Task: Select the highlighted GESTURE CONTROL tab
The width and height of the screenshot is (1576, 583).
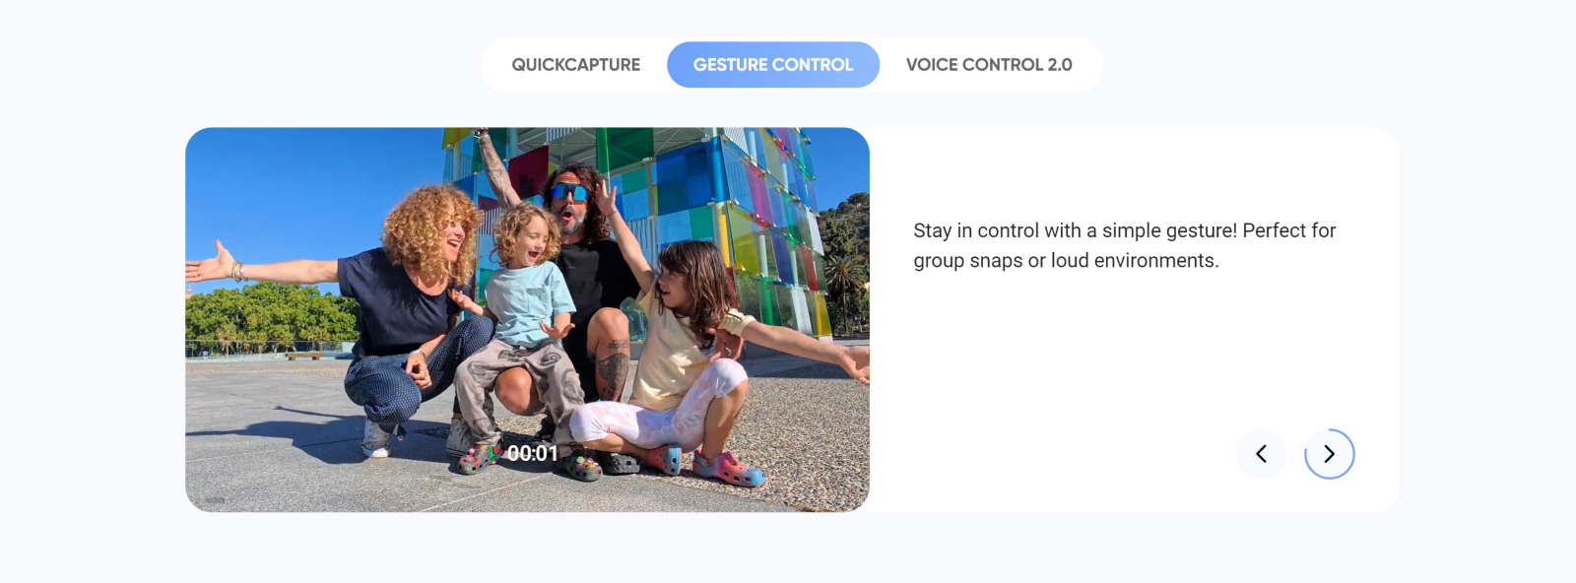Action: 773,65
